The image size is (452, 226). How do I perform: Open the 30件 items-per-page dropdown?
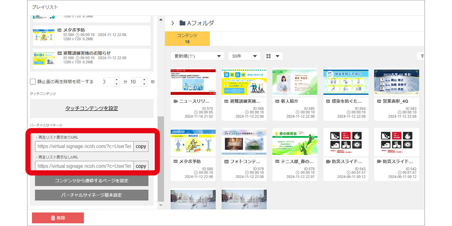pos(244,56)
